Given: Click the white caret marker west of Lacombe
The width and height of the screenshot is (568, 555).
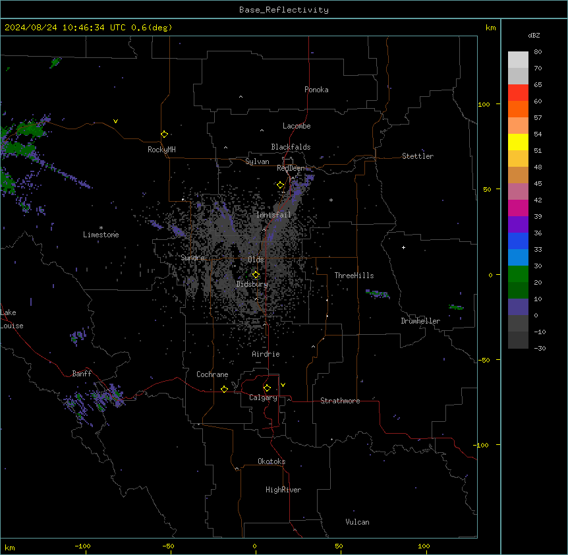Looking at the screenshot, I should pyautogui.click(x=262, y=131).
